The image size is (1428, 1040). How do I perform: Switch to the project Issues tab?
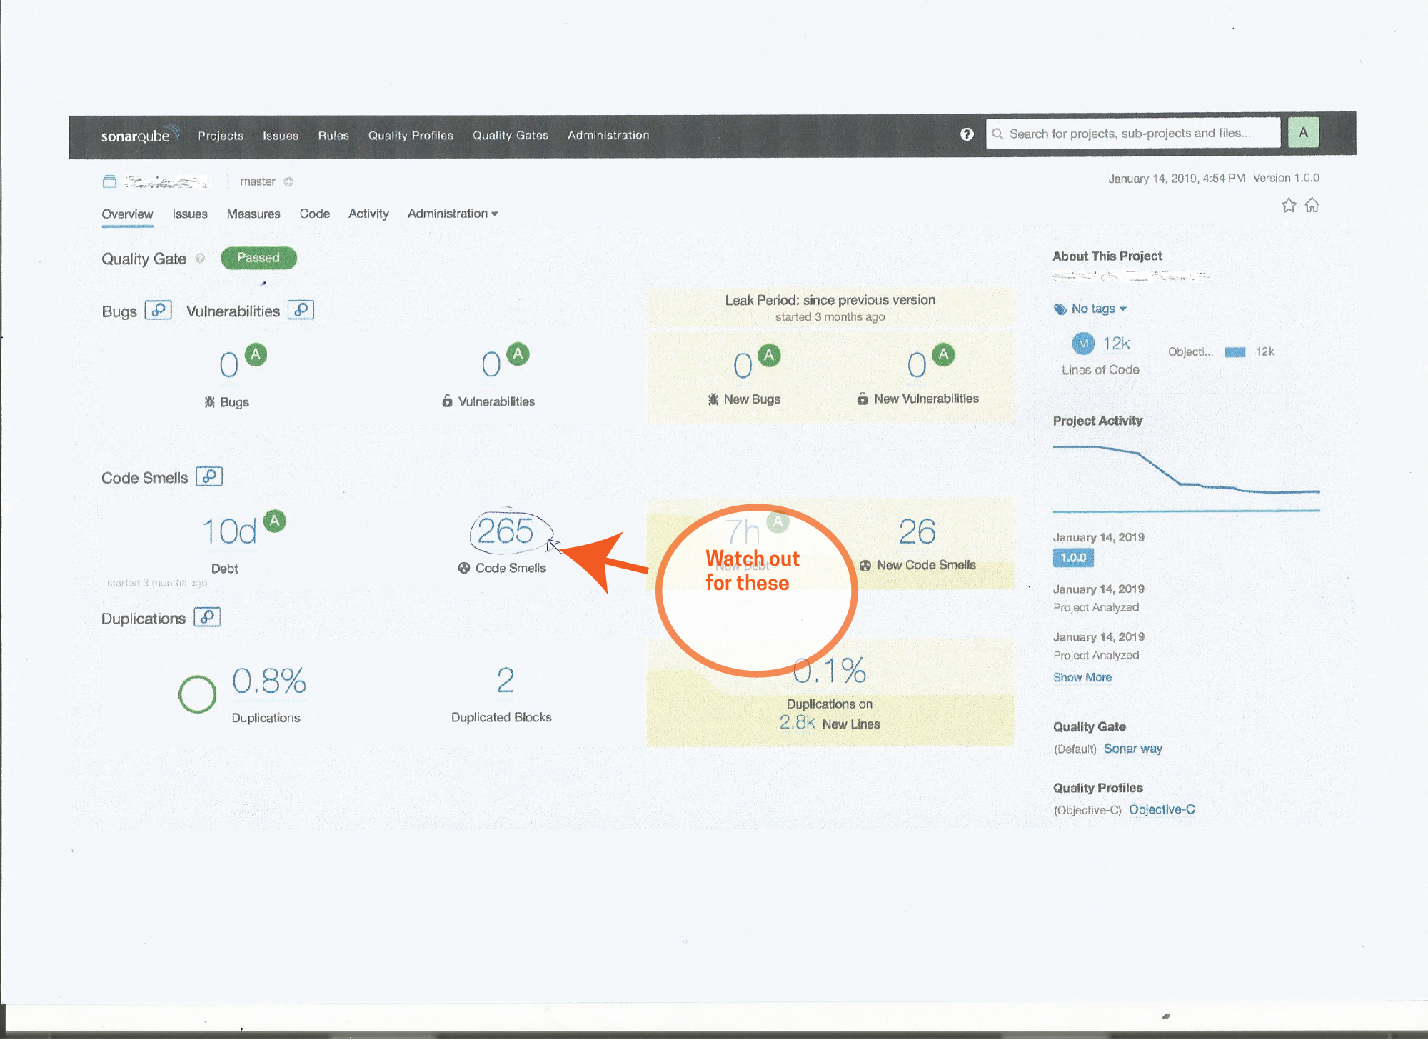pyautogui.click(x=190, y=214)
